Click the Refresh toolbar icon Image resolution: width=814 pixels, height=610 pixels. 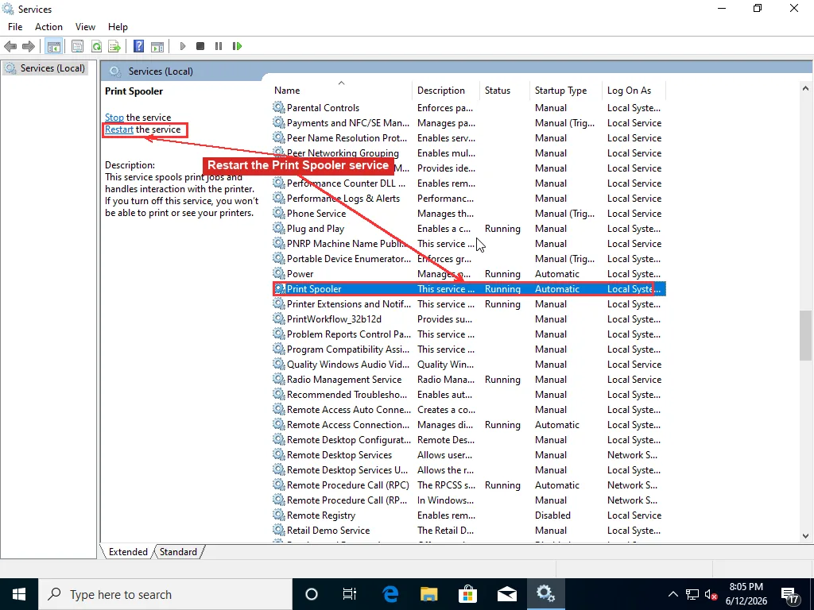(x=96, y=46)
